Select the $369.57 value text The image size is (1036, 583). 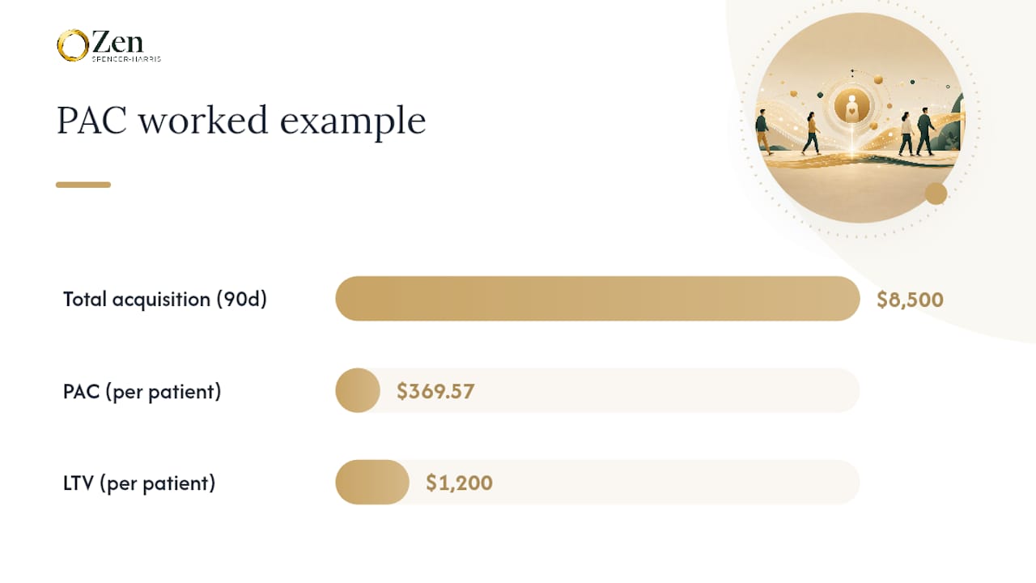click(435, 392)
